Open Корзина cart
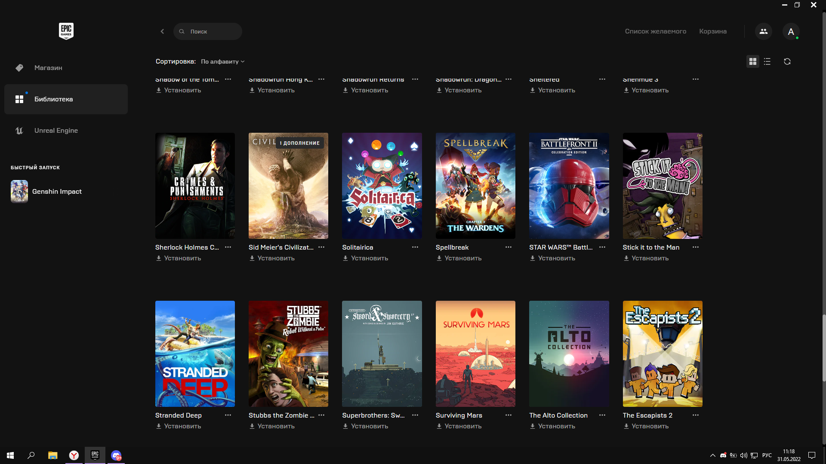The height and width of the screenshot is (464, 826). pyautogui.click(x=713, y=31)
